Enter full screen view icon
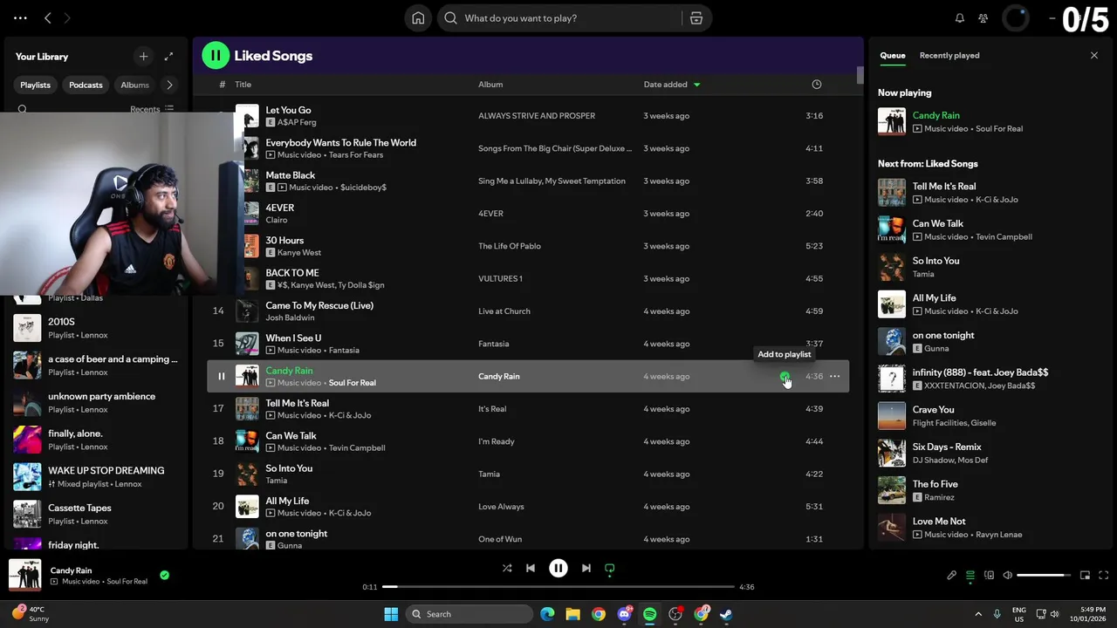1117x628 pixels. pos(1103,575)
